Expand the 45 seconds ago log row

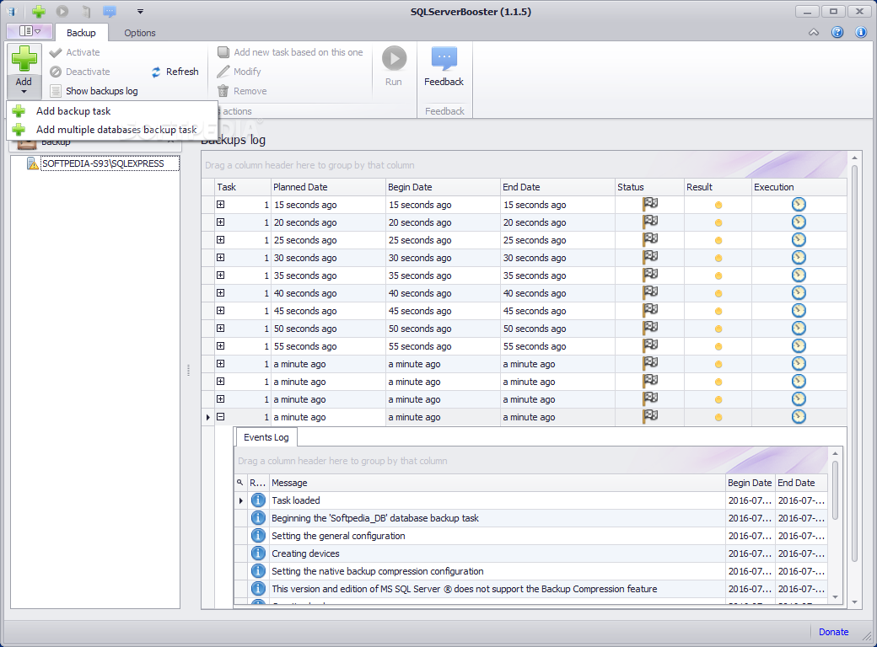point(220,311)
